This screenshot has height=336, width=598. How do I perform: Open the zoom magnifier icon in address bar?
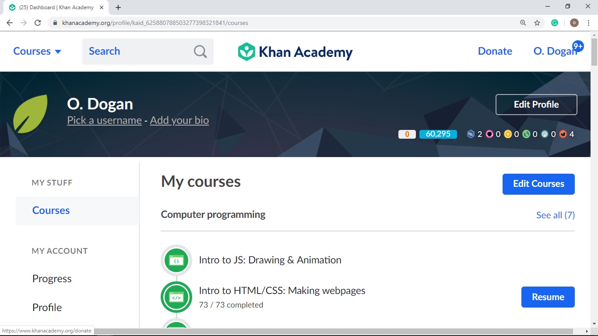tap(523, 23)
